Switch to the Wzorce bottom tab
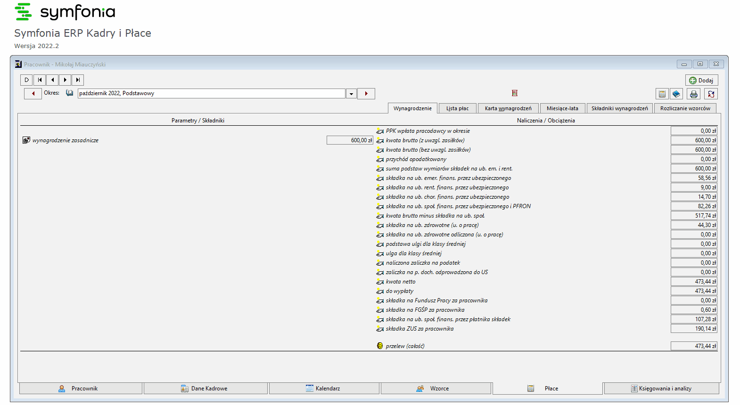Screen dimensions: 740x405 tap(436, 389)
